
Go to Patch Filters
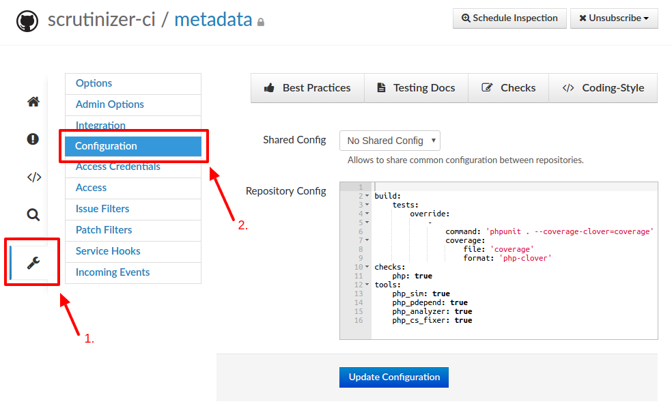(x=133, y=231)
